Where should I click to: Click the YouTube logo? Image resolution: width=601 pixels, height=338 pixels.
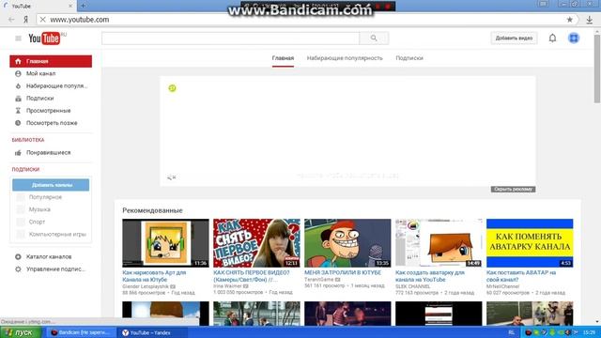[44, 38]
